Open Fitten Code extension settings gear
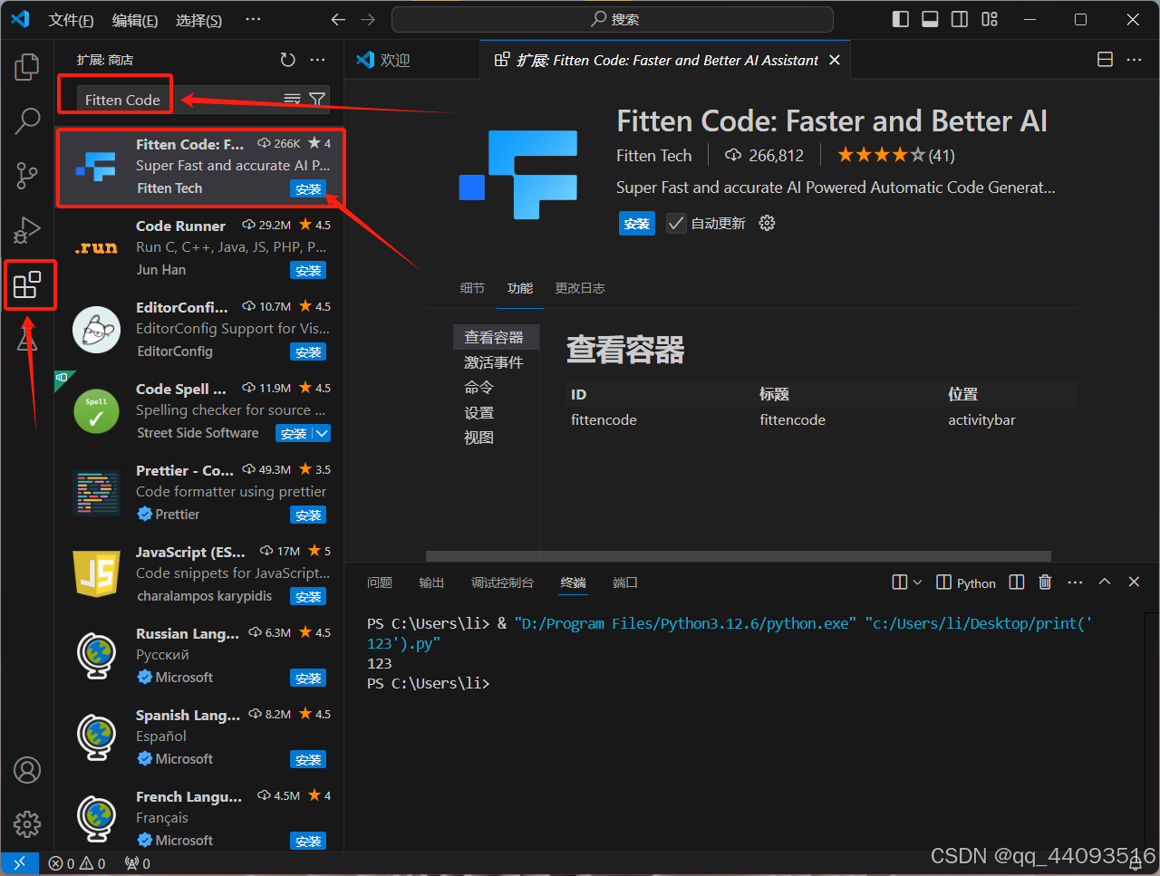Image resolution: width=1160 pixels, height=876 pixels. tap(767, 223)
